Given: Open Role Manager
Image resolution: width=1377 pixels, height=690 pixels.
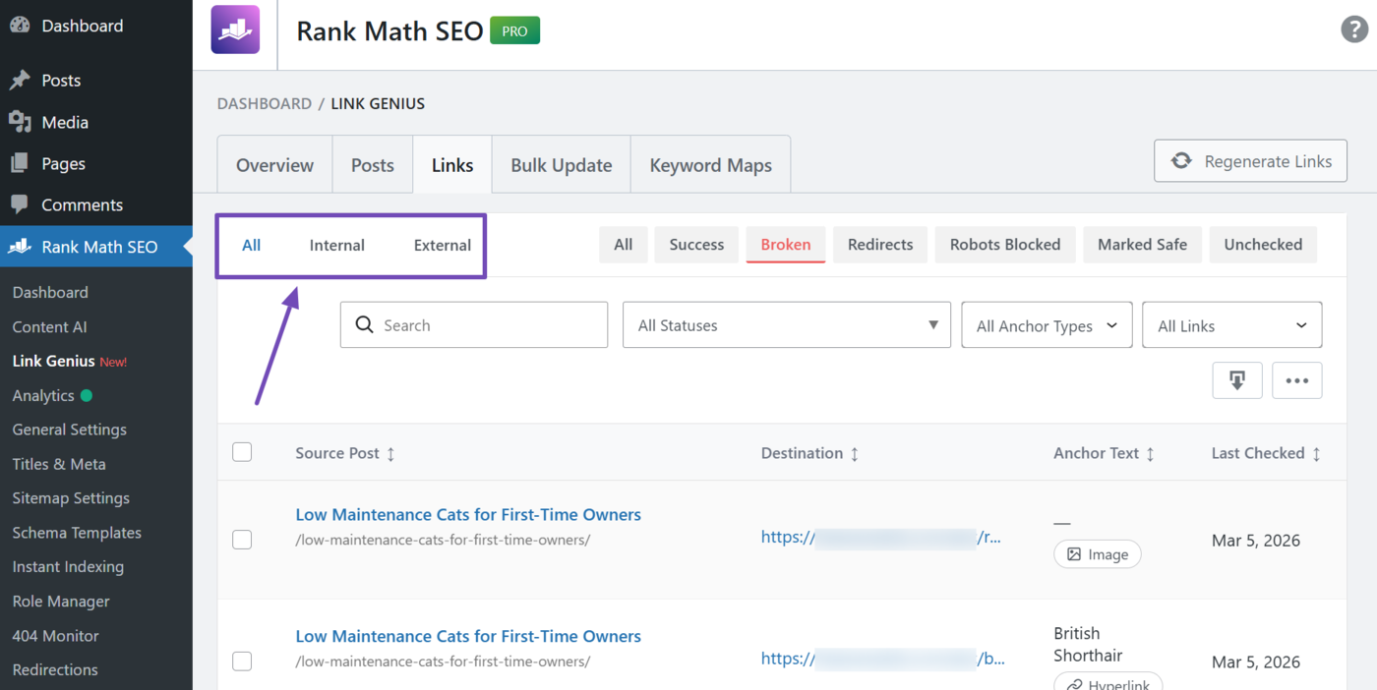Looking at the screenshot, I should pyautogui.click(x=61, y=602).
